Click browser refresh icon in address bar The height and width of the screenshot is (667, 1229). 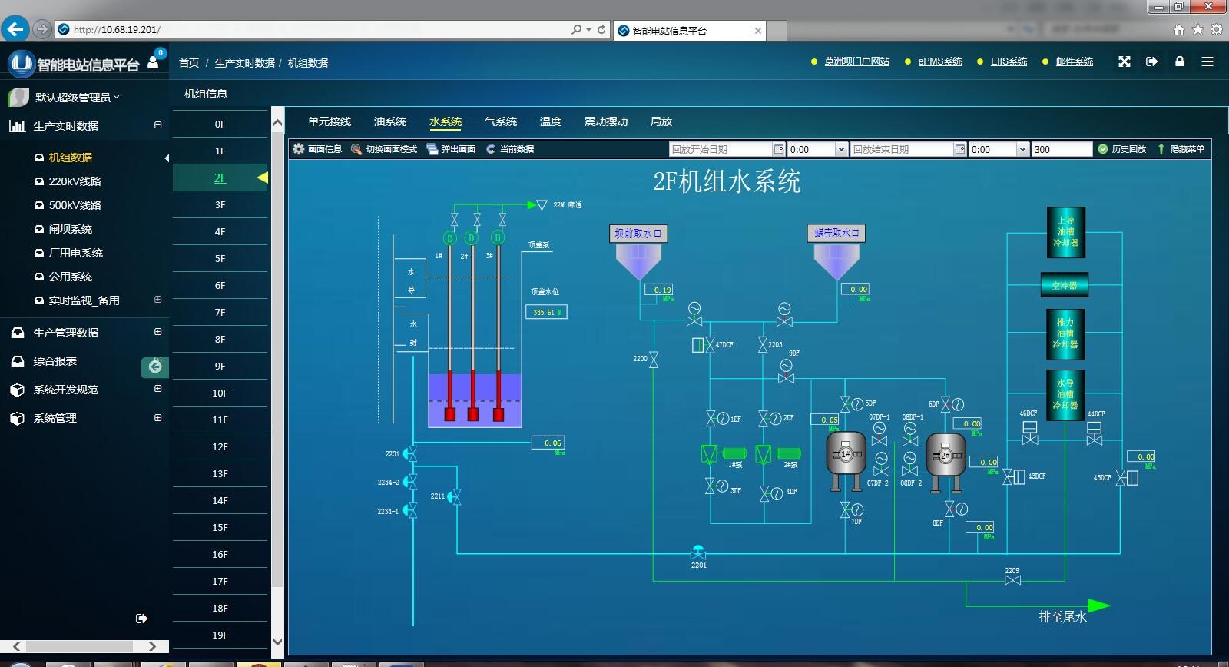[601, 29]
